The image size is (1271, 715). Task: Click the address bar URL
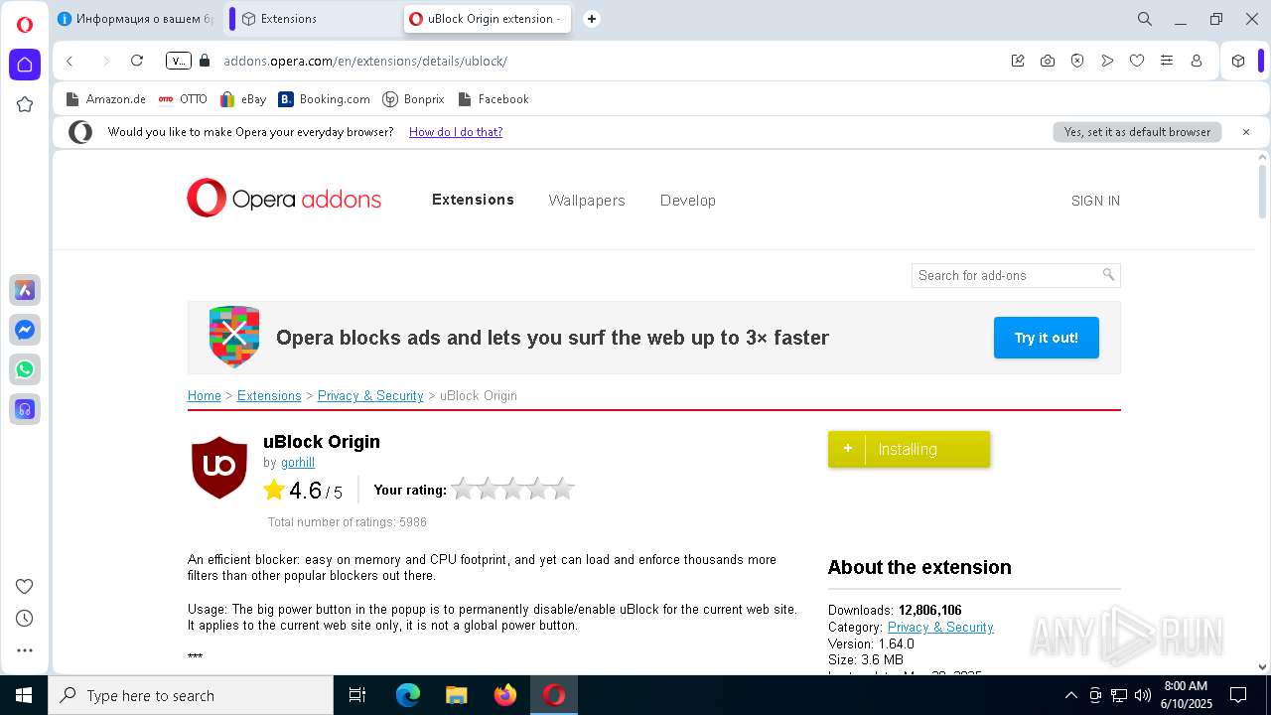pos(365,61)
